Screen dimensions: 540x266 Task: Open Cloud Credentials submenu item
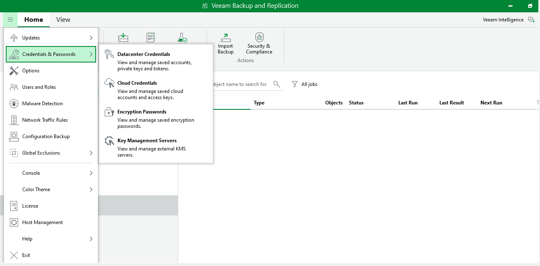[156, 90]
